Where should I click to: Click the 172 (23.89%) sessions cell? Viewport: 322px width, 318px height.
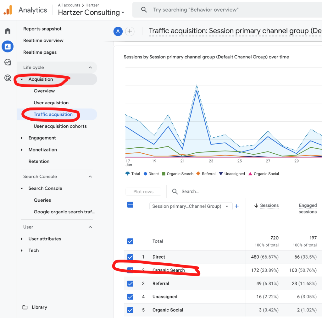(265, 270)
